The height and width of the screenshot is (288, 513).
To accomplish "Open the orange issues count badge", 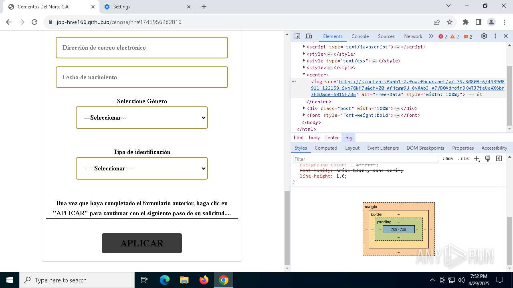I will [468, 36].
